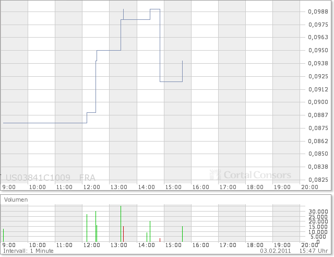The height and width of the screenshot is (257, 334).
Task: Click the 25.000 volume axis label
Action: pos(318,217)
